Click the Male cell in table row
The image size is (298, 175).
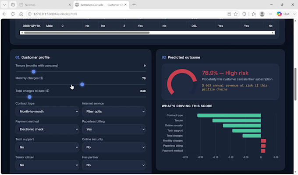pyautogui.click(x=50, y=26)
